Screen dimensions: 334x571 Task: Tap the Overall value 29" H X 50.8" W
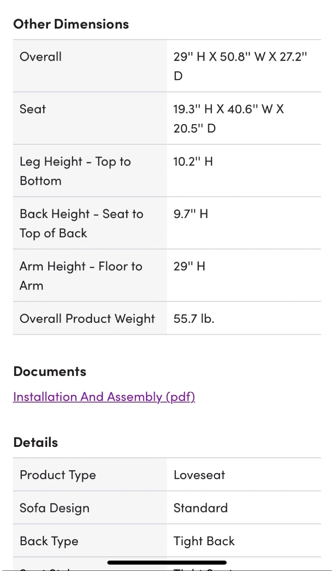pos(240,66)
